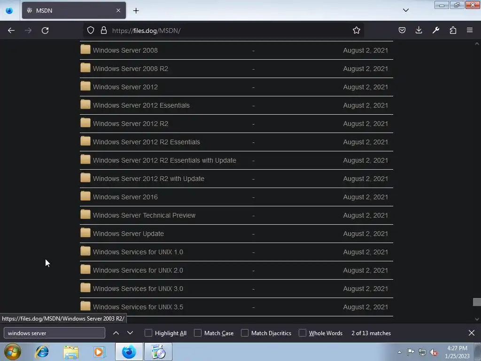Open the developer tools wrench icon

click(435, 31)
